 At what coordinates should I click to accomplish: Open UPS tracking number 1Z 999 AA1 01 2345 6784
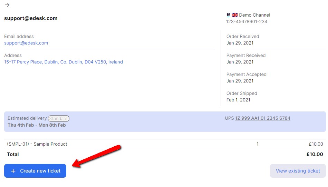[x=263, y=118]
